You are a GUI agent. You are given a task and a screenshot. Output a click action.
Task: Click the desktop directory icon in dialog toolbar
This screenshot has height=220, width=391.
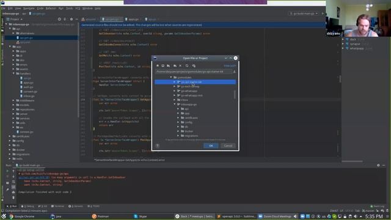coord(163,65)
